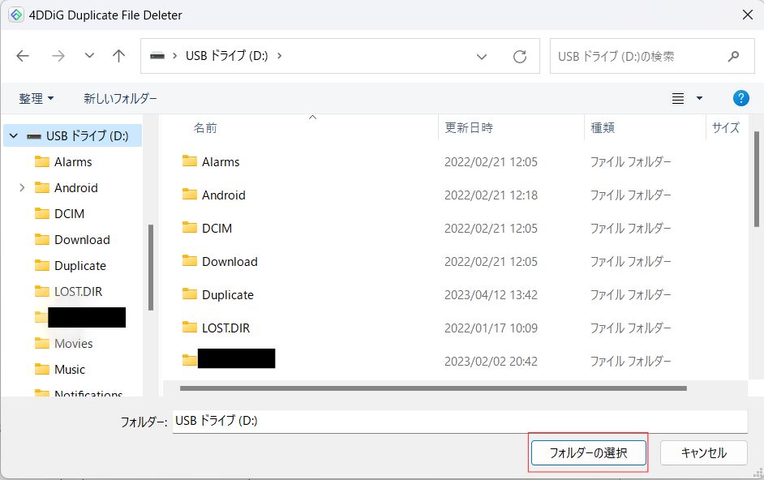
Task: Open the 整理 menu
Action: tap(36, 98)
